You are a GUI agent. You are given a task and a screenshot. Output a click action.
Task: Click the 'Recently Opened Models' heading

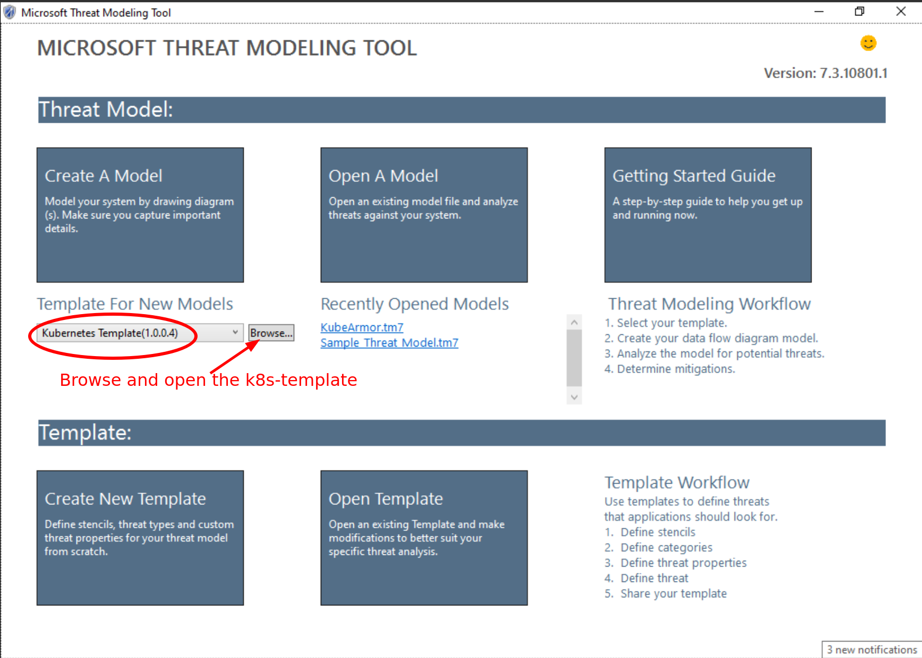coord(415,304)
